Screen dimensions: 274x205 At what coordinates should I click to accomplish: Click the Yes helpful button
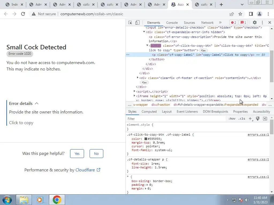pyautogui.click(x=77, y=153)
